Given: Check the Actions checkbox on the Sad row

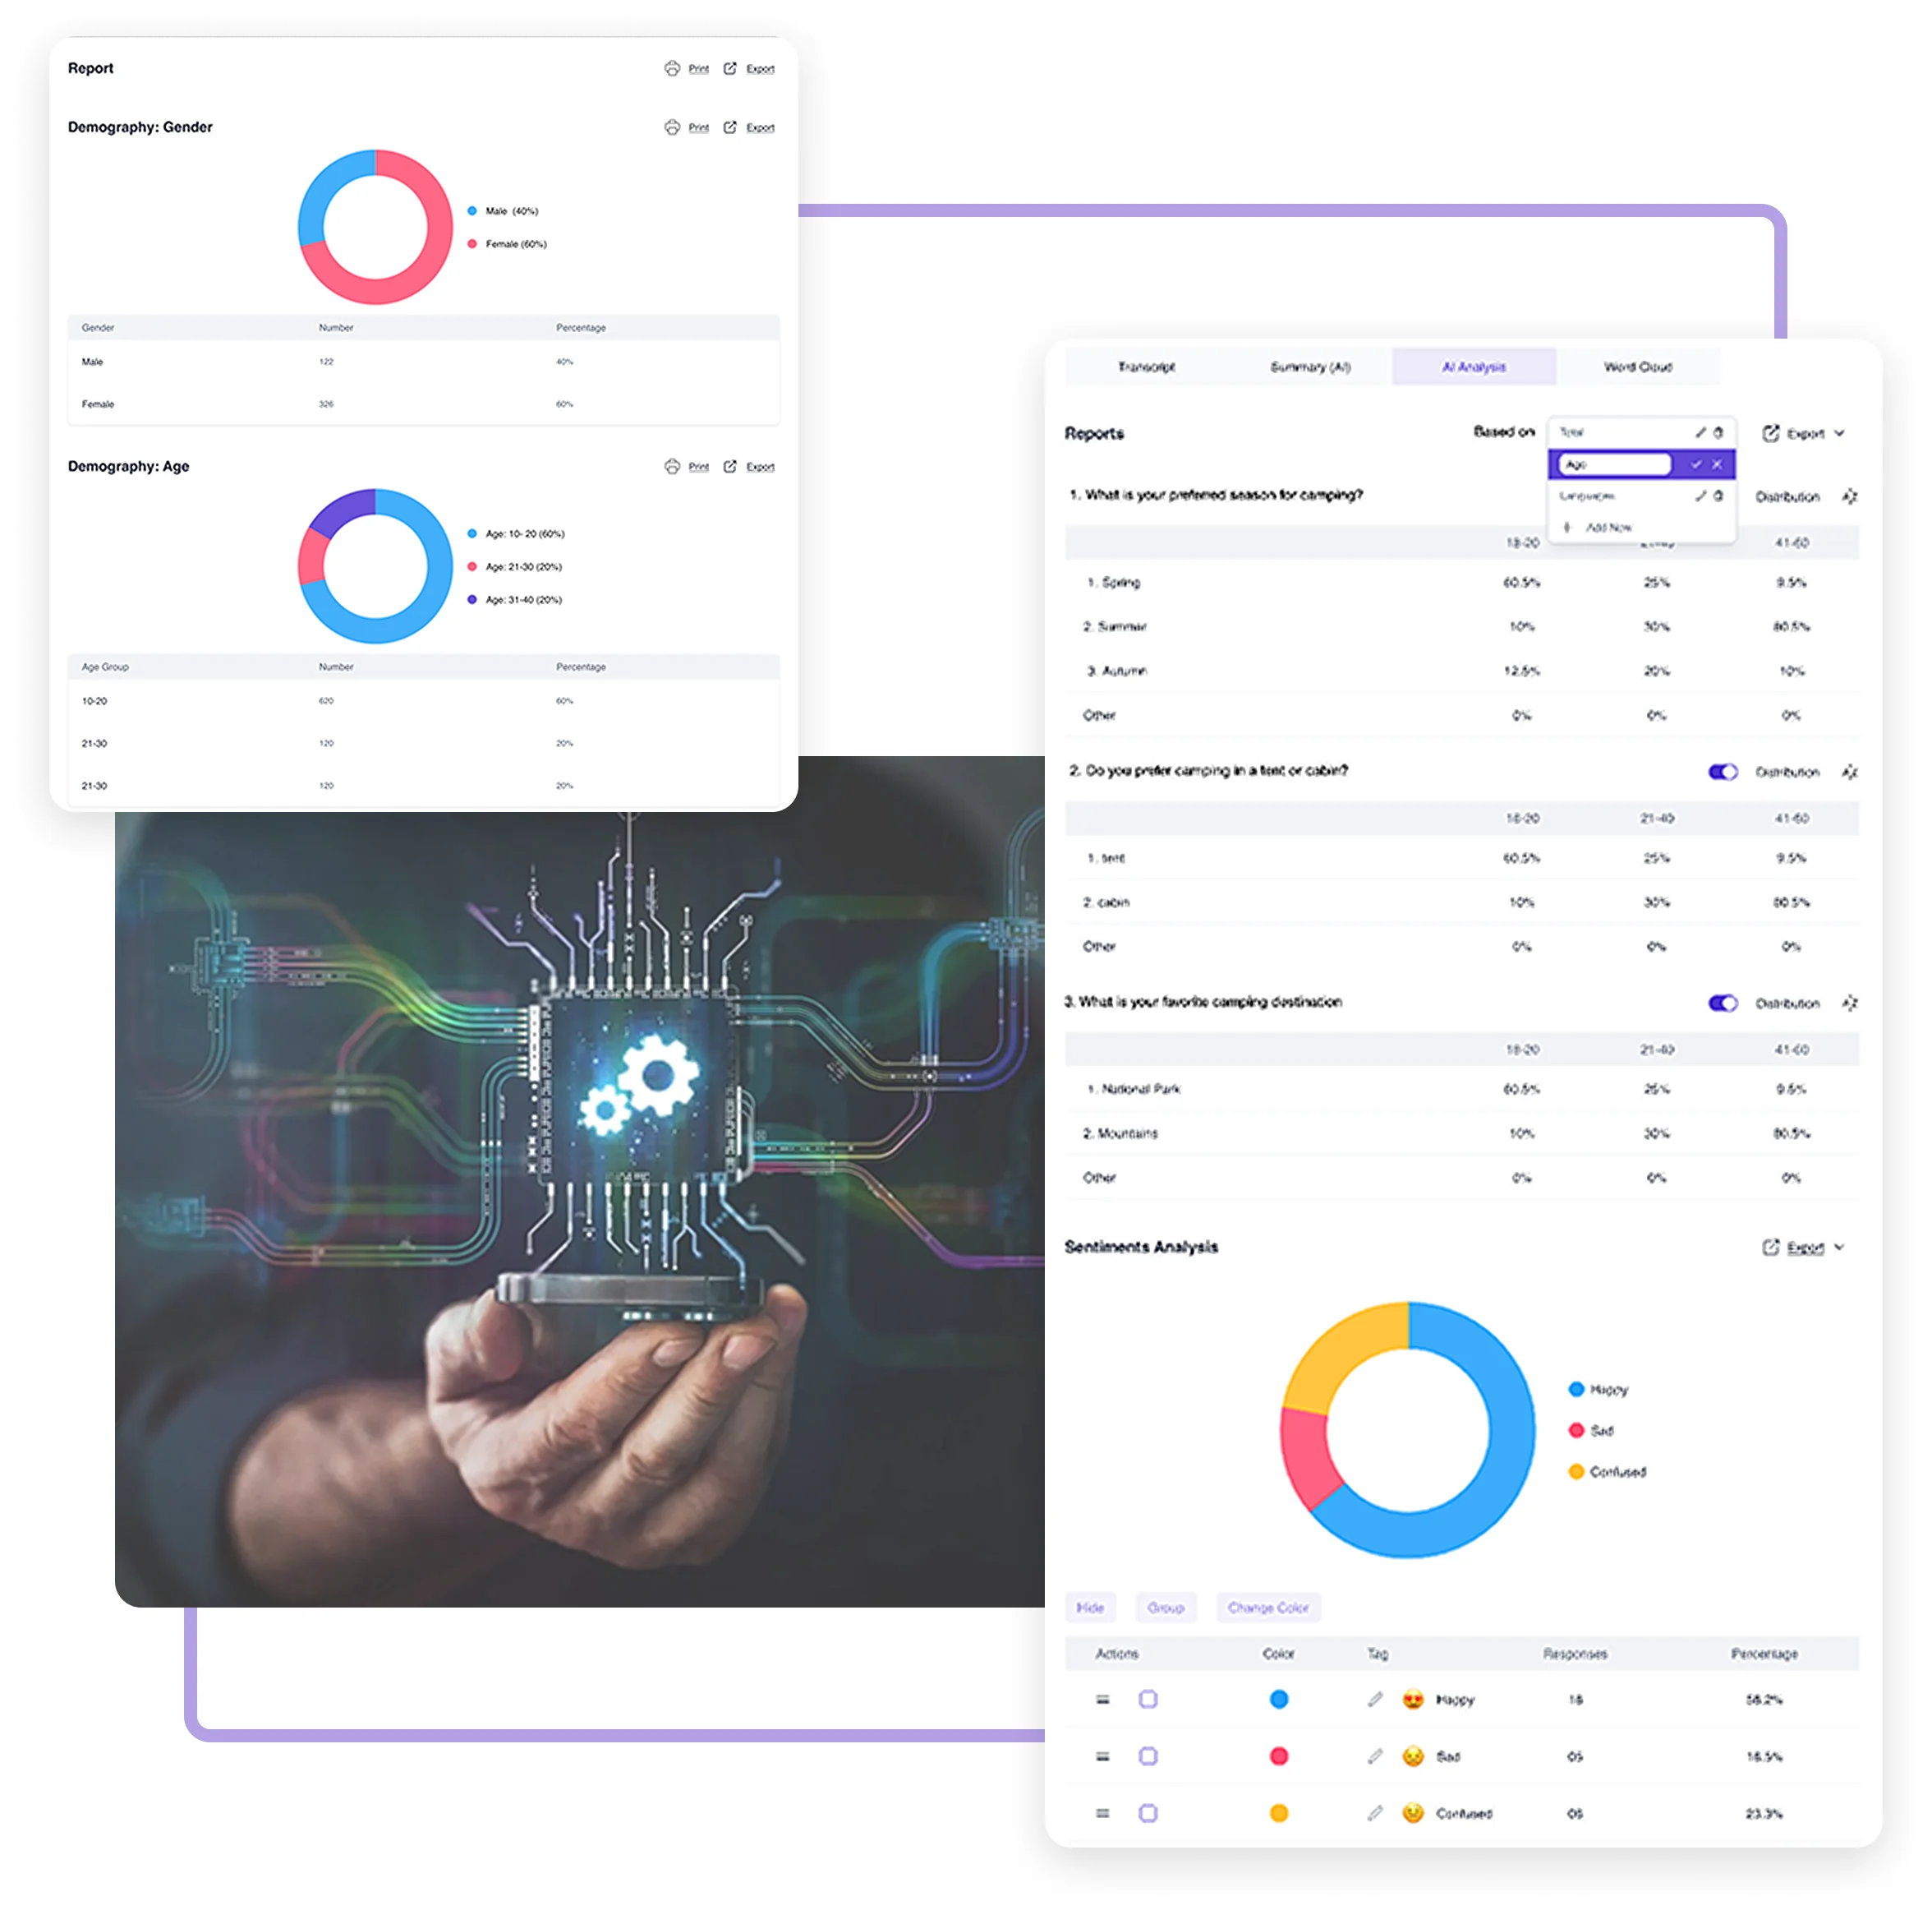Looking at the screenshot, I should pyautogui.click(x=1148, y=1757).
